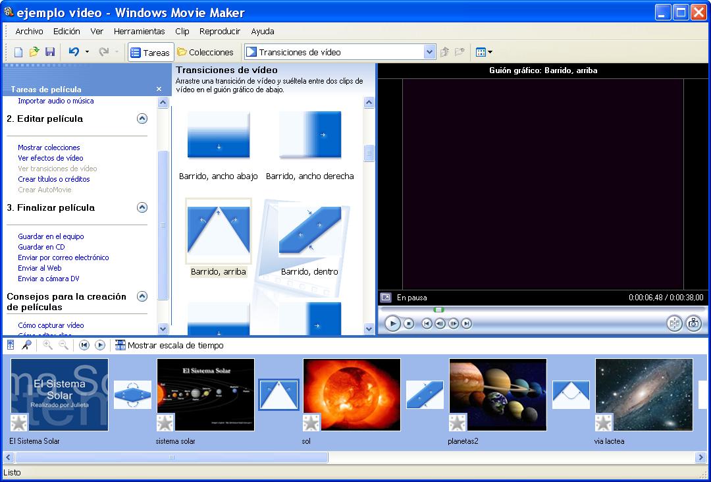Click Enviar por correo electrónico link
Image resolution: width=711 pixels, height=482 pixels.
click(63, 257)
